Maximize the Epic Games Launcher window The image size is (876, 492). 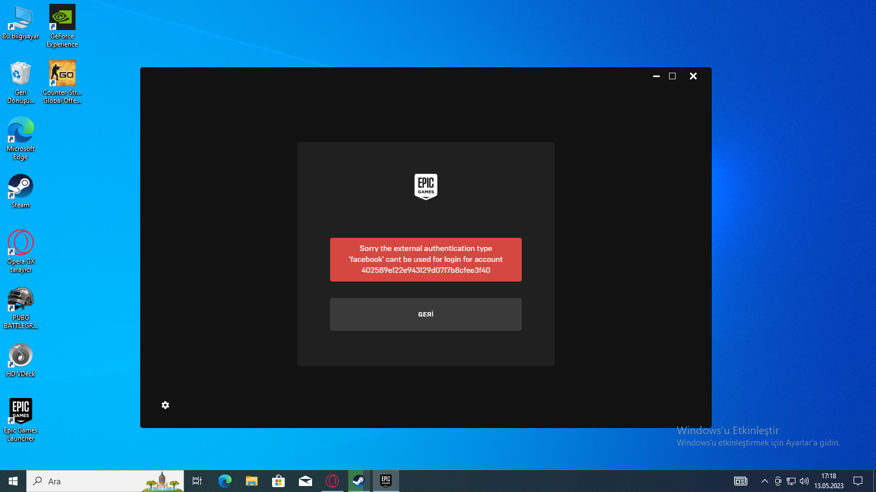click(672, 76)
